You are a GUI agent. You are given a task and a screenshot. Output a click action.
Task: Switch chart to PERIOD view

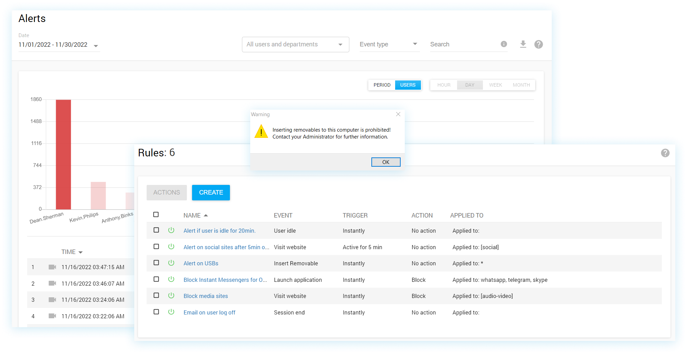click(382, 85)
